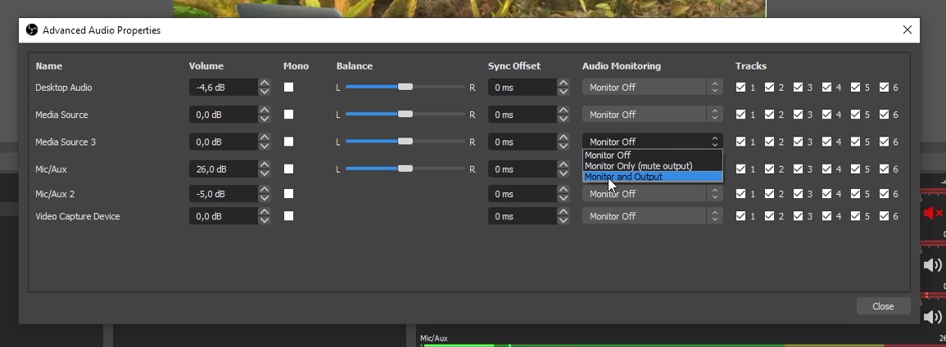Increase Media Source sync offset up arrow
Viewport: 946px width, 347px height.
click(x=563, y=110)
